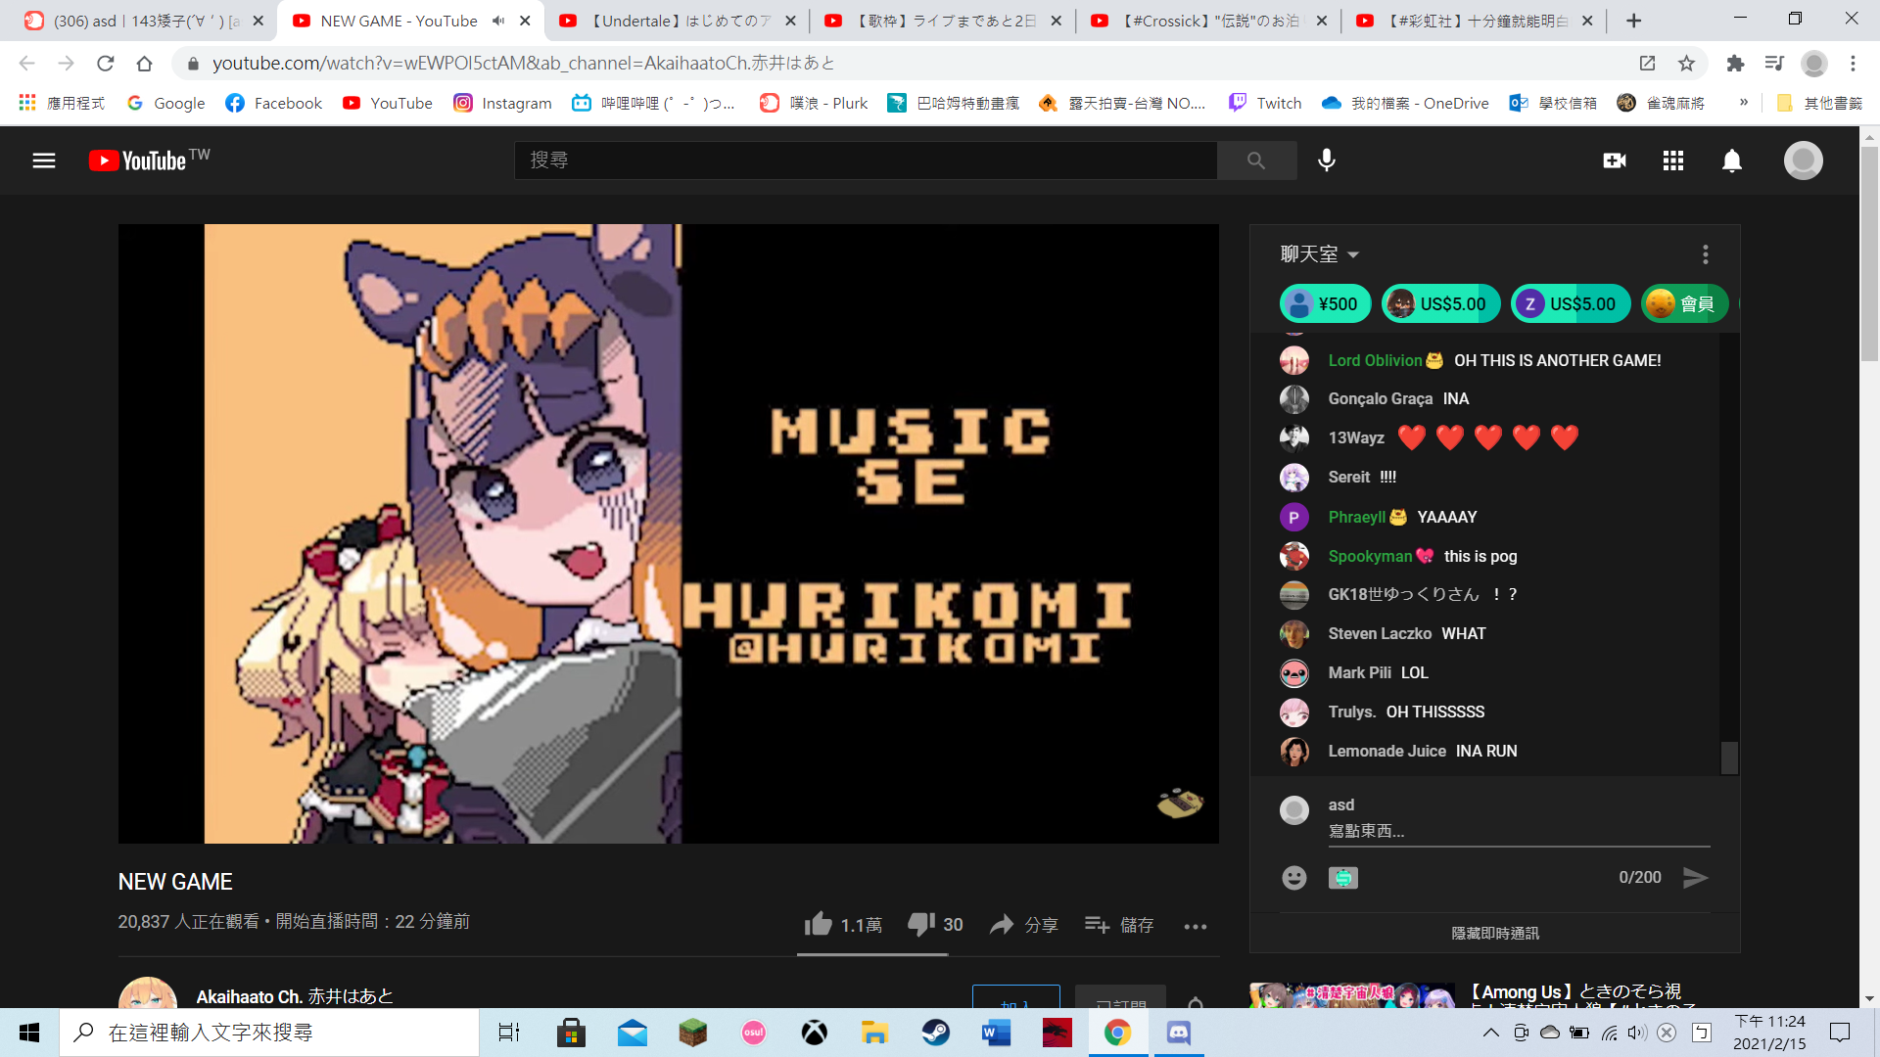Image resolution: width=1880 pixels, height=1057 pixels.
Task: Bookmark this page with star icon
Action: click(x=1686, y=64)
